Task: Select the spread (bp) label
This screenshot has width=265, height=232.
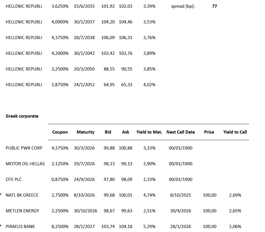Action: click(183, 6)
